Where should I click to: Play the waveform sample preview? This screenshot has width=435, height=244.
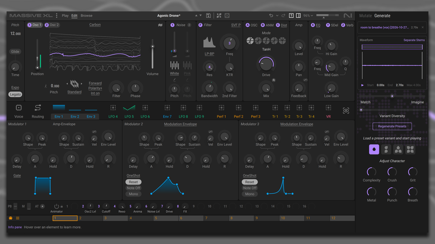coord(362,85)
